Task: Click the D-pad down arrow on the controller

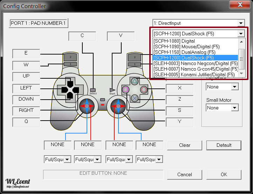Action: pos(70,95)
